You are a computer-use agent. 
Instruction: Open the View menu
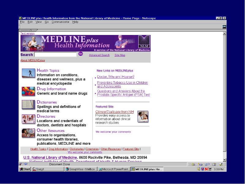(x=39, y=22)
